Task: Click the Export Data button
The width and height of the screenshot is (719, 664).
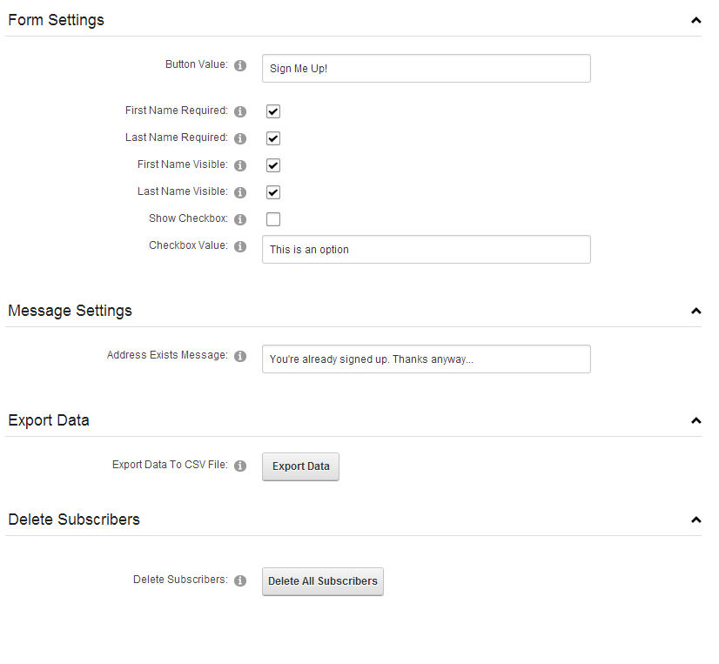Action: coord(301,466)
